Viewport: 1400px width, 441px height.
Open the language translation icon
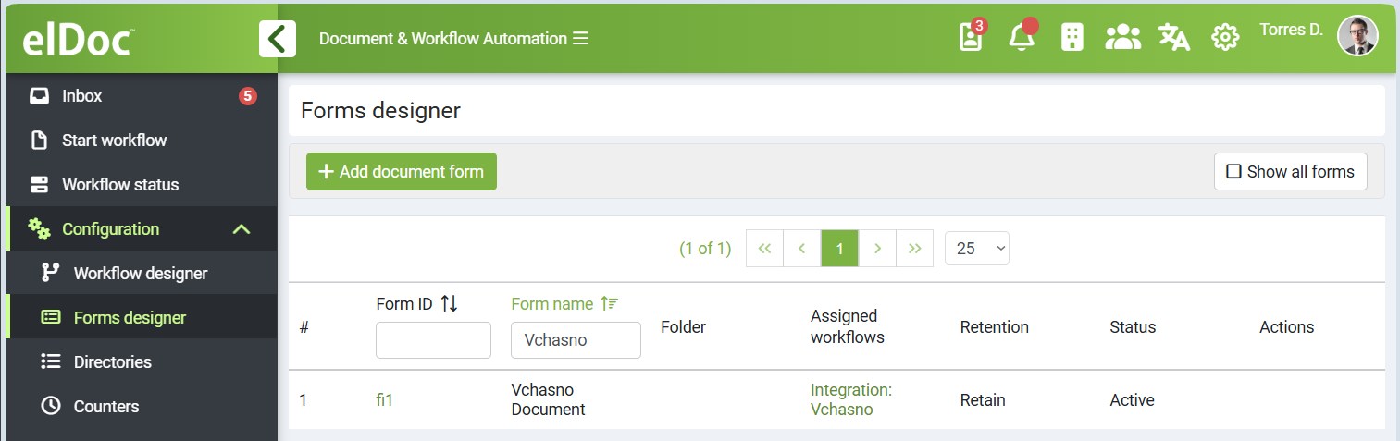coord(1173,38)
